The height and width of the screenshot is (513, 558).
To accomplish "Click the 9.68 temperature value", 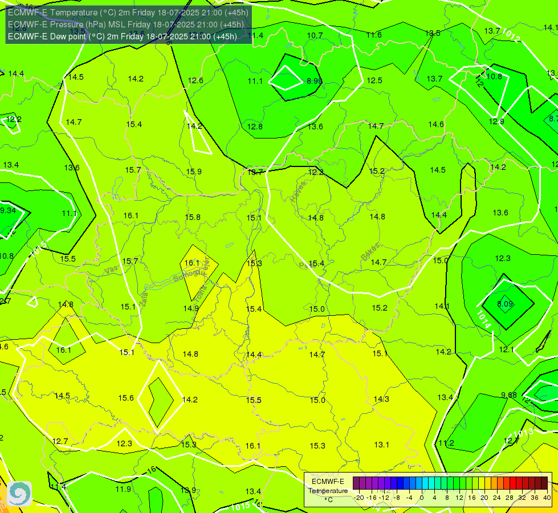I will click(x=509, y=395).
